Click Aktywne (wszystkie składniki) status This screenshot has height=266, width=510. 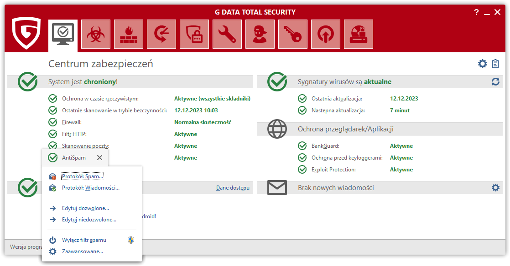point(213,99)
